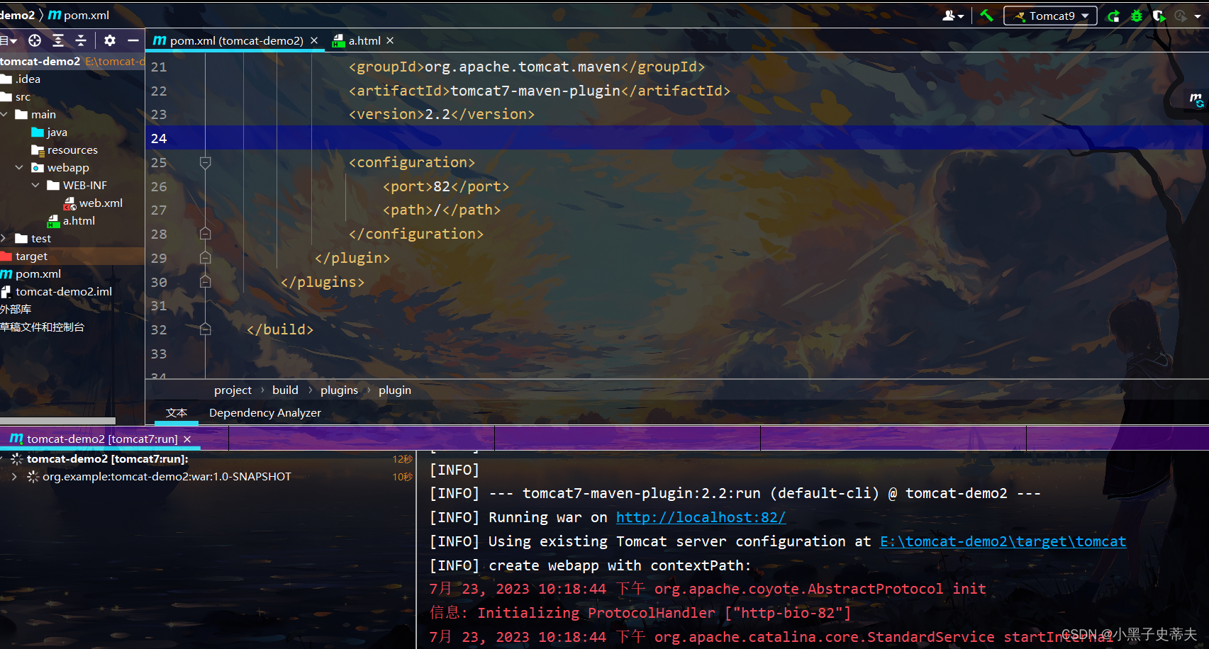Select the 外部库 external libraries node
This screenshot has width=1209, height=649.
point(16,309)
